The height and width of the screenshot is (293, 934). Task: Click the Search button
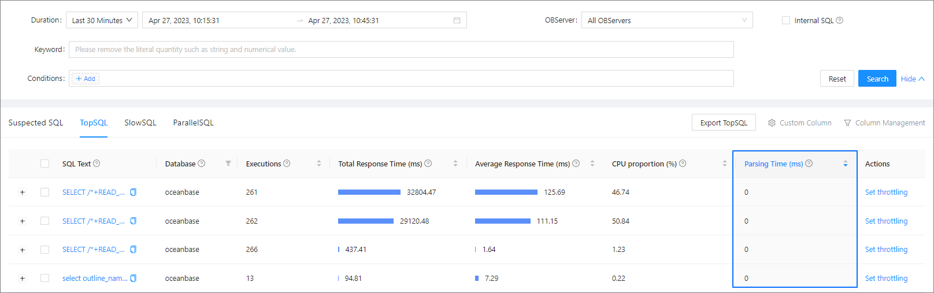tap(877, 79)
